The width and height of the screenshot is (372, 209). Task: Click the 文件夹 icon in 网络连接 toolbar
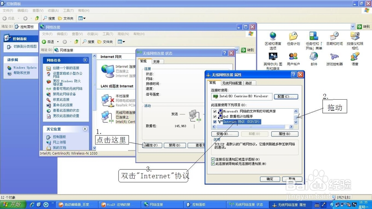click(105, 42)
